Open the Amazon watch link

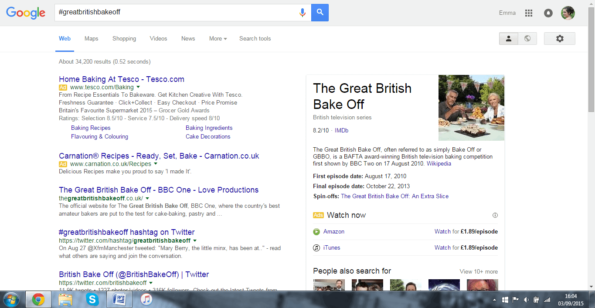[x=334, y=232]
